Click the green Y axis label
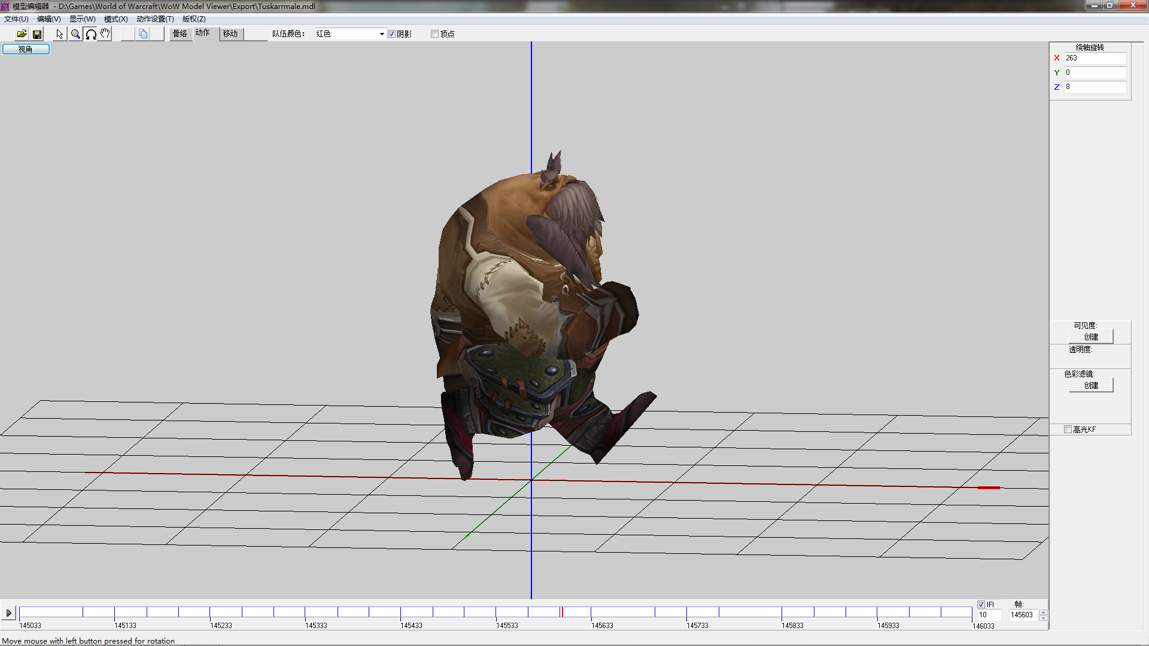The width and height of the screenshot is (1149, 646). [1057, 72]
